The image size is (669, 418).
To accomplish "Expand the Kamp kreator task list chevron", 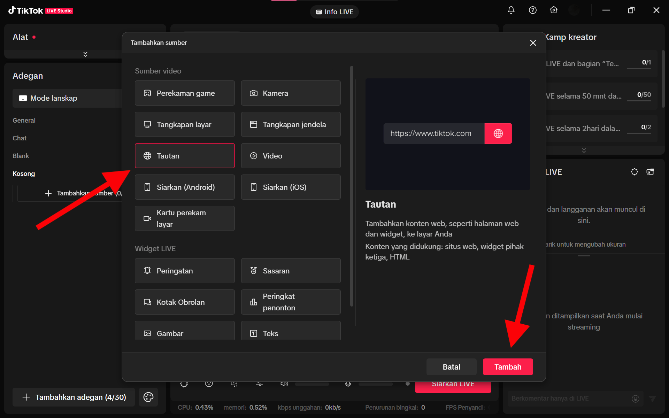I will tap(584, 150).
